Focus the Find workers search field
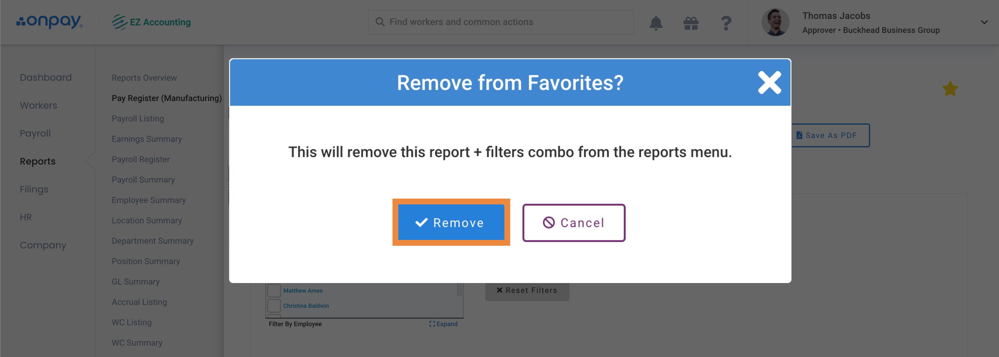This screenshot has width=999, height=357. [x=501, y=22]
